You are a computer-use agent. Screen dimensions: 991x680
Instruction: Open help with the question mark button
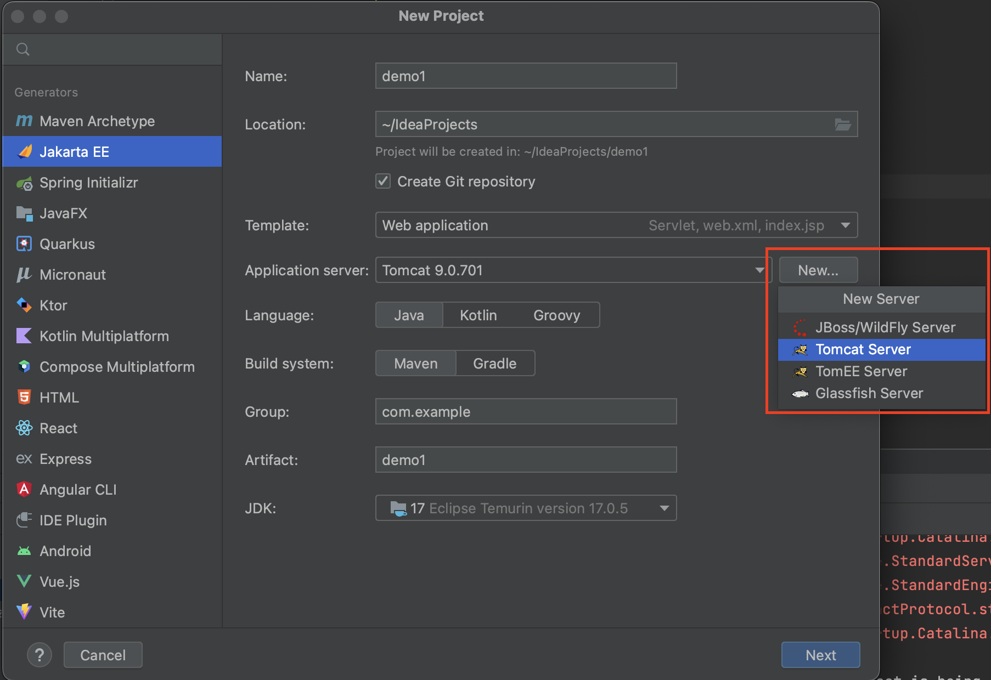coord(40,655)
